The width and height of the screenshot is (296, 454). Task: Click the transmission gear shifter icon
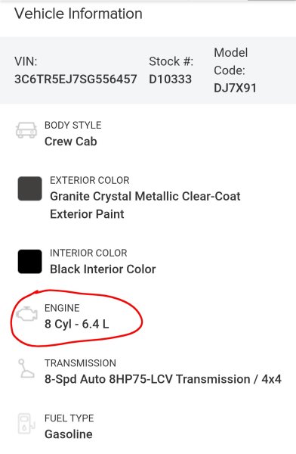[x=26, y=368]
